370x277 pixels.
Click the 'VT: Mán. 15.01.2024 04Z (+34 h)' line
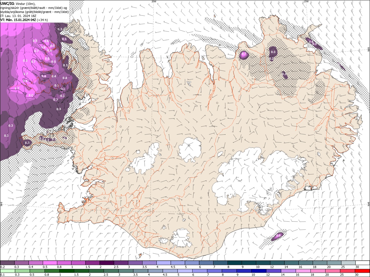coord(24,20)
